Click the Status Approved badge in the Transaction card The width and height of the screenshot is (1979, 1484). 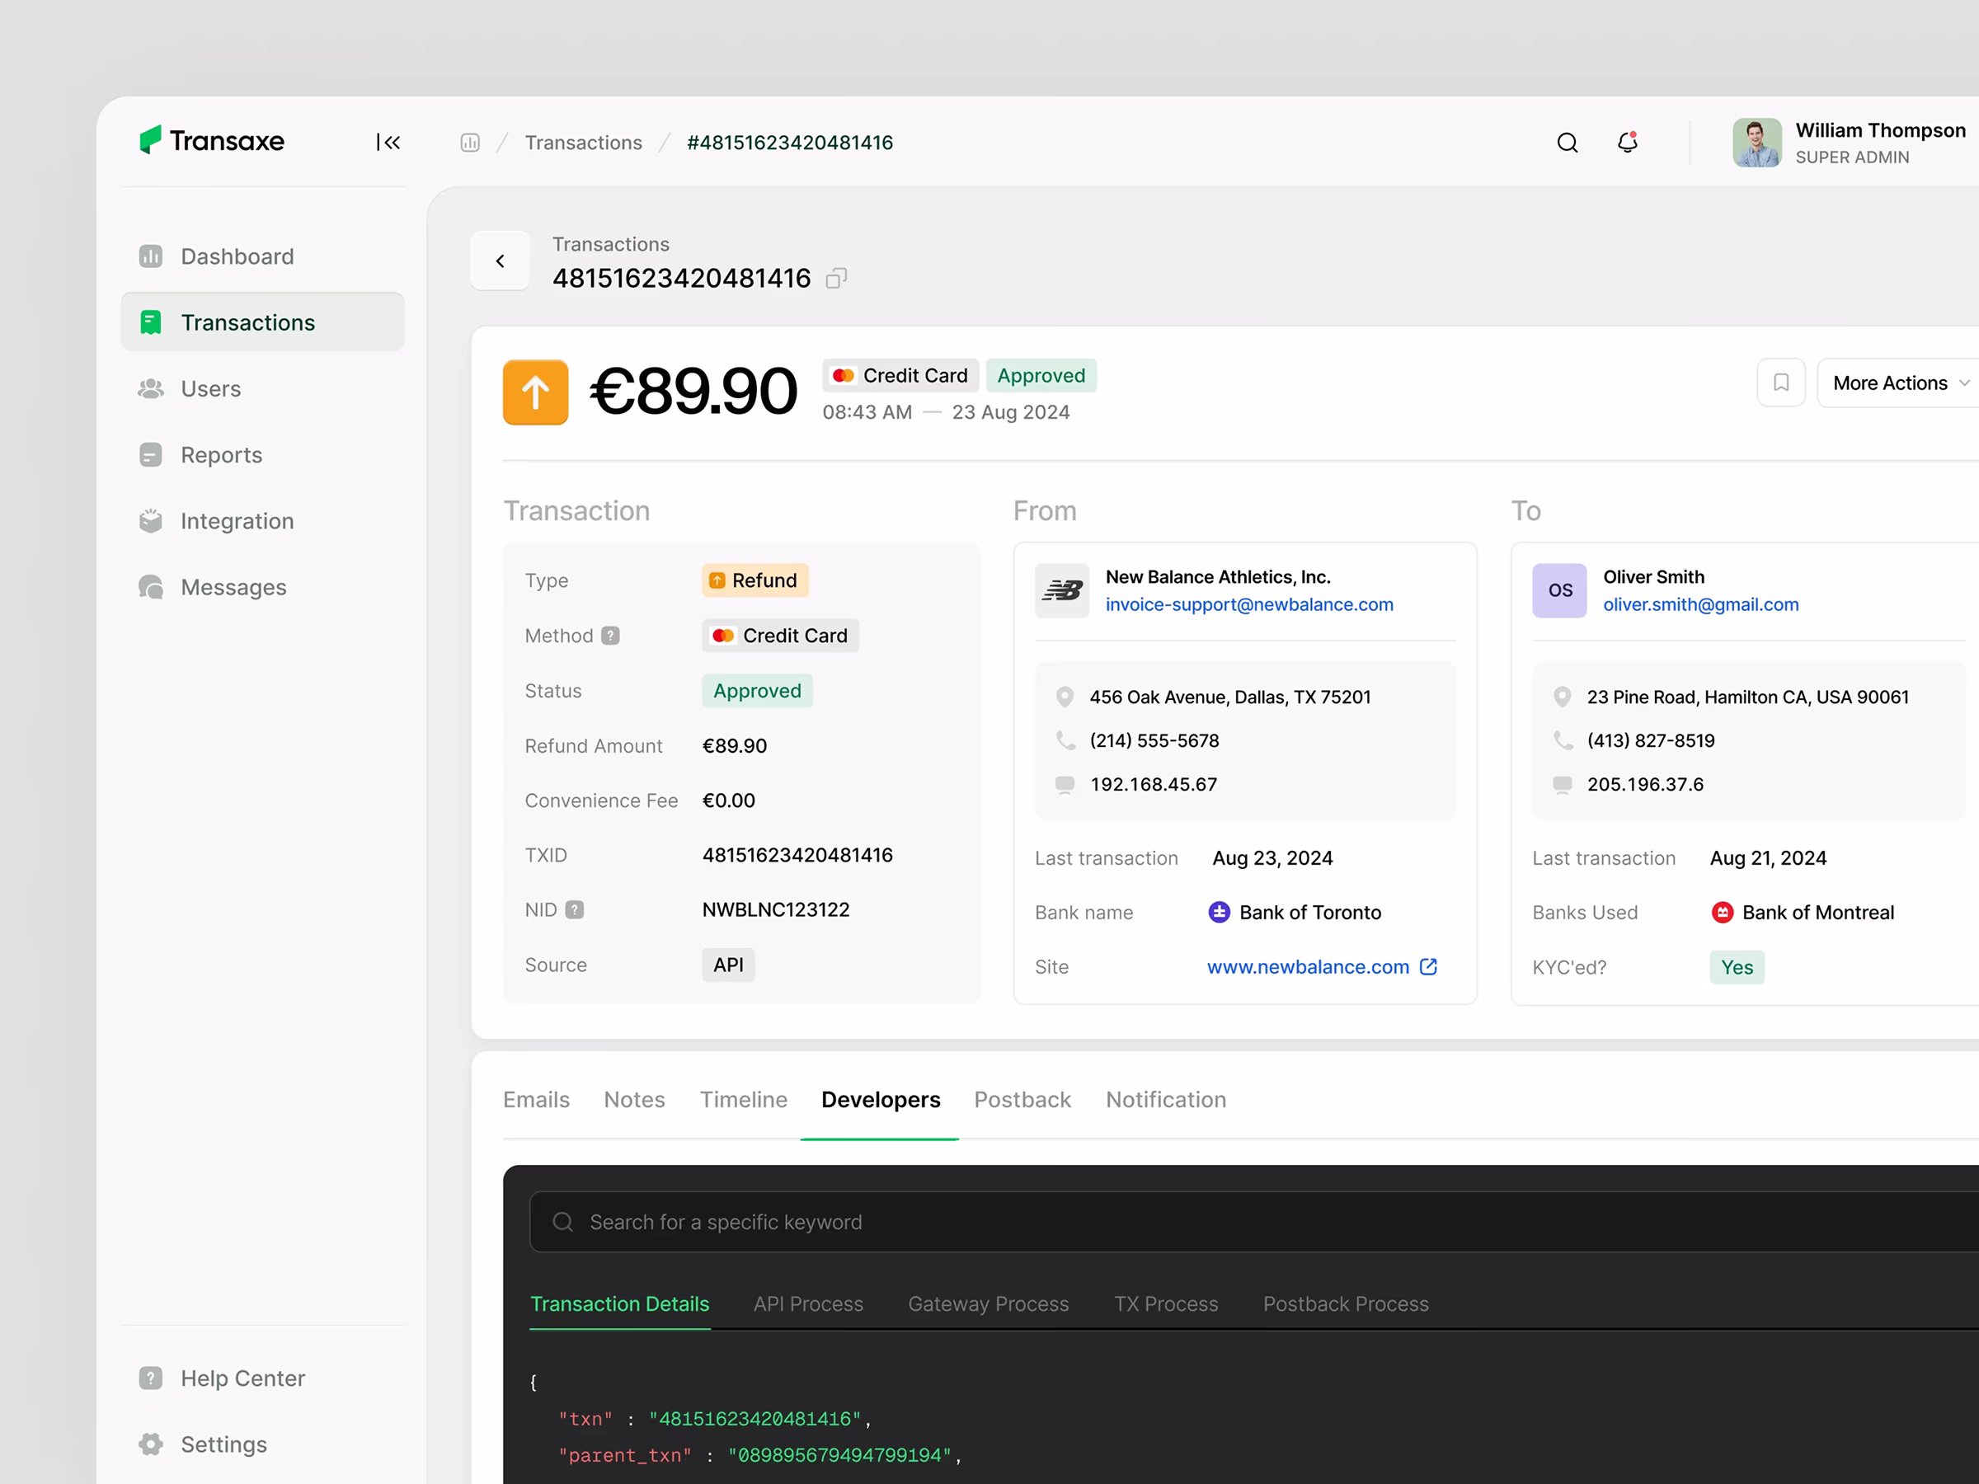point(757,691)
